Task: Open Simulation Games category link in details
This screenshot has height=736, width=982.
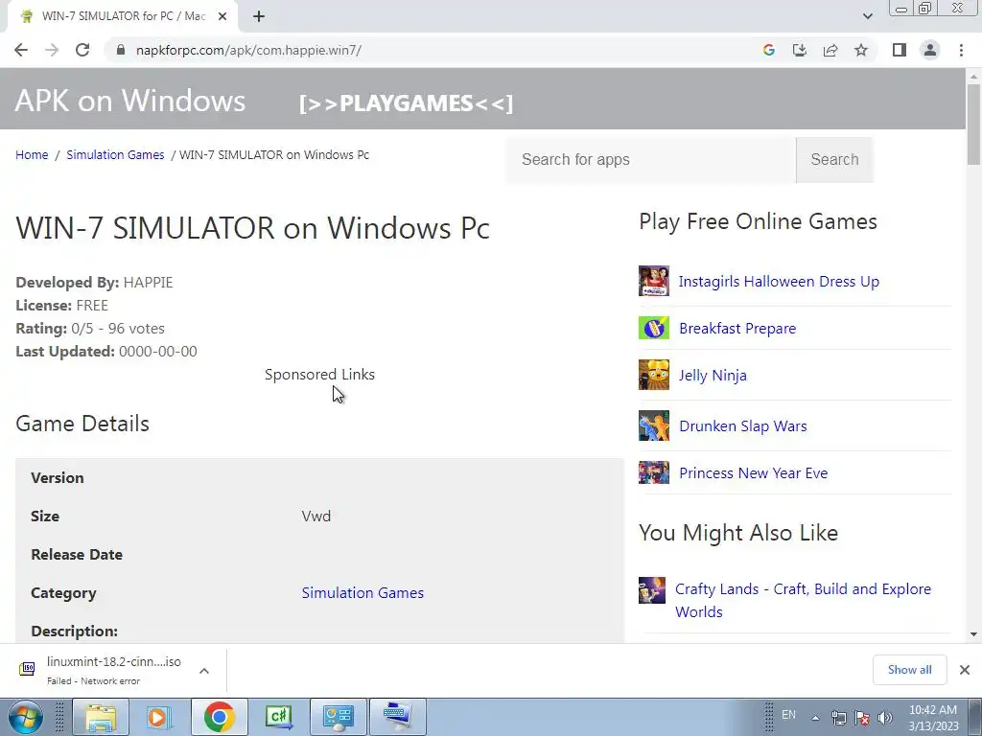Action: (x=362, y=592)
